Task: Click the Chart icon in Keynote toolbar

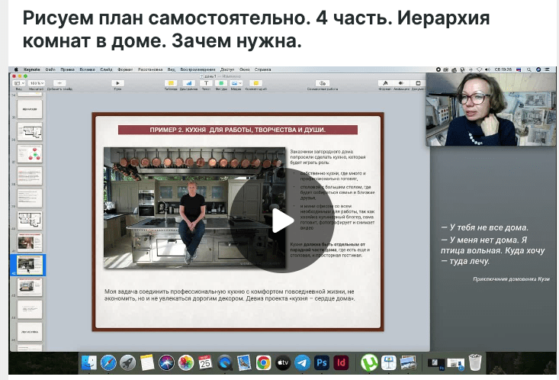Action: tap(188, 82)
